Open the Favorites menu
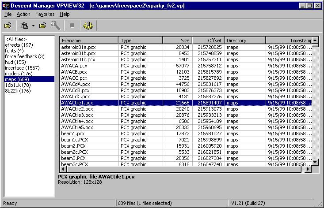Screen dimensions: 324x208 [x=45, y=14]
